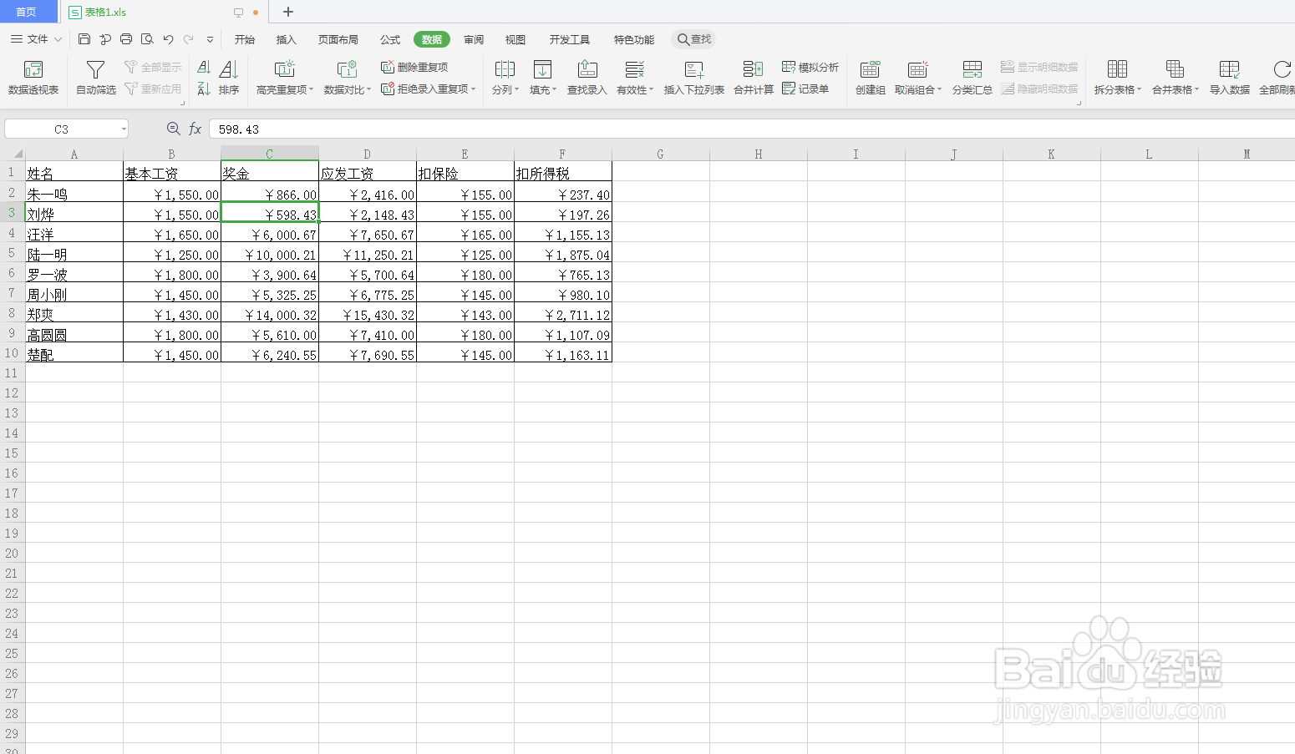Click the cell showing ¥14,000.32
The width and height of the screenshot is (1295, 754).
pos(270,314)
